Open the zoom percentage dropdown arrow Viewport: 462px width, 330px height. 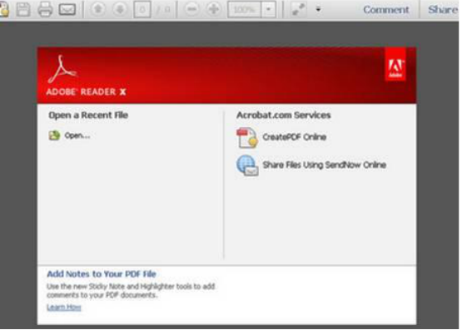[x=268, y=9]
